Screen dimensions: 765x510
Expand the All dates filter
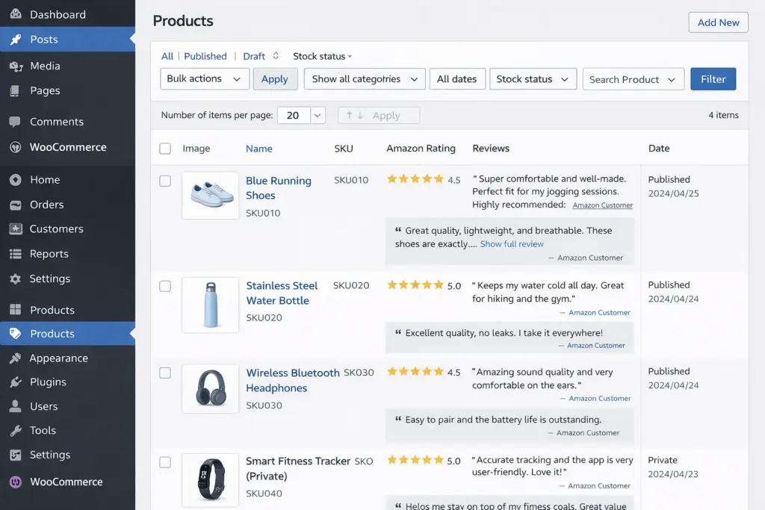coord(457,78)
